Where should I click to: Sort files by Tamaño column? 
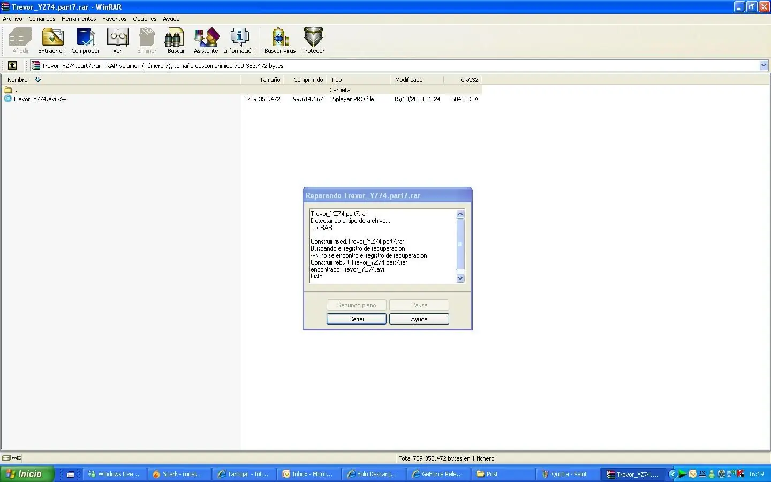tap(262, 80)
